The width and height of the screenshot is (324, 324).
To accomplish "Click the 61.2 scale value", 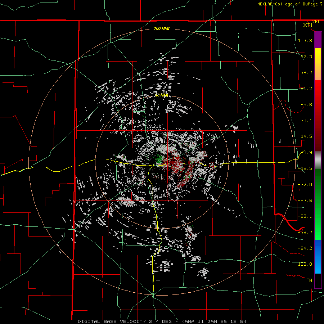I will [x=306, y=89].
